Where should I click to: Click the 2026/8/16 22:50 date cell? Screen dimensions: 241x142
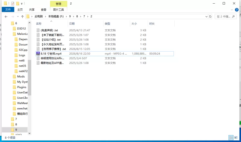tap(80, 54)
